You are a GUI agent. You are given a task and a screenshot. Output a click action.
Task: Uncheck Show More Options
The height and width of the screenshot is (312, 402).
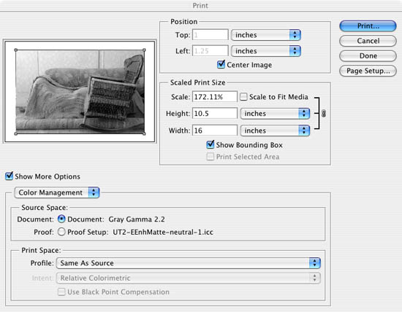[x=9, y=176]
